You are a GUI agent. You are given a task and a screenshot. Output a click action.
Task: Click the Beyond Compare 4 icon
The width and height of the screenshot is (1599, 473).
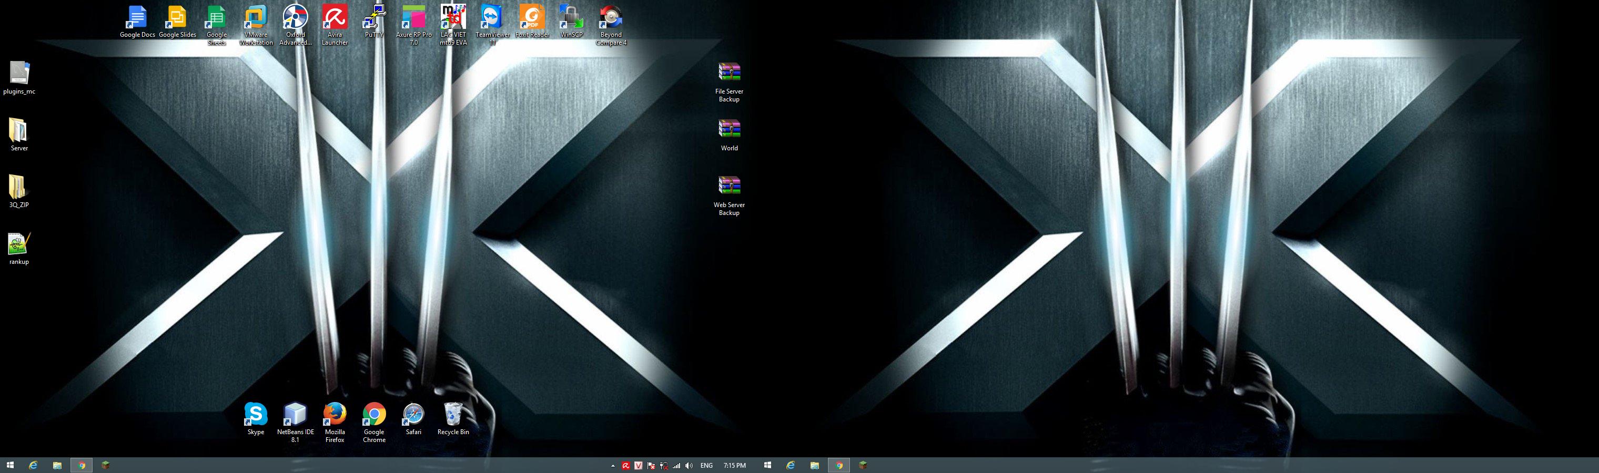611,18
